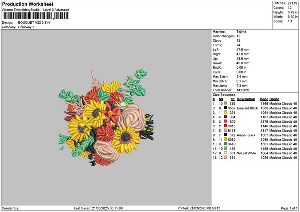Choose the orange swatch for code 1069

(226, 139)
